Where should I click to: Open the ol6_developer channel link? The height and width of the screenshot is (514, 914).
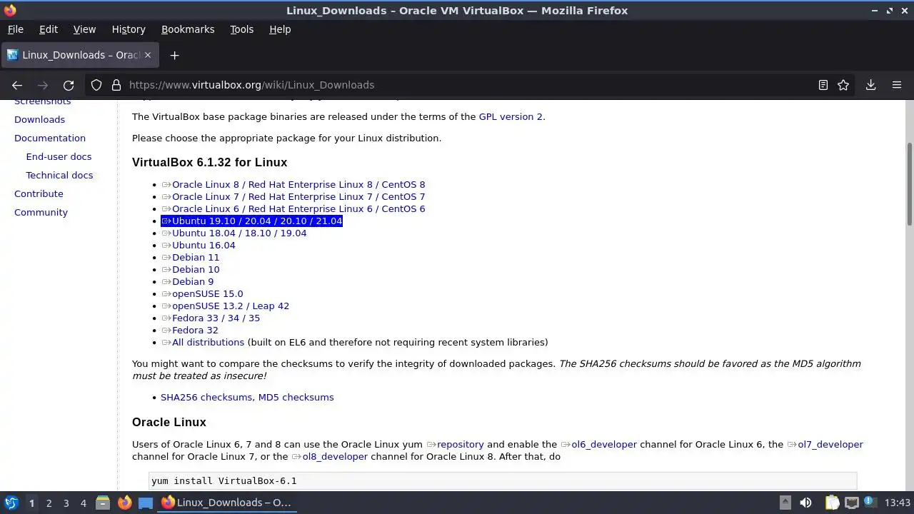coord(598,444)
